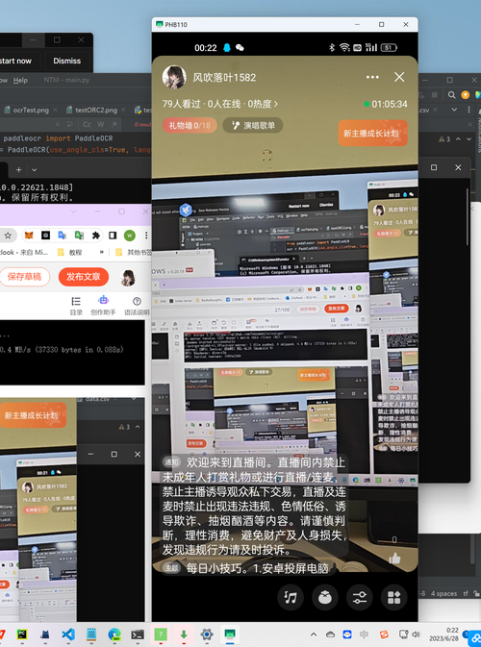Open the PyCharm icon in taskbar
Screen dimensions: 481x647
coord(22,635)
